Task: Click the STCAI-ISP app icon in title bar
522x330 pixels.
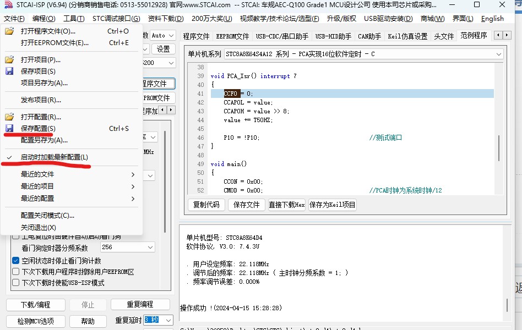Action: click(x=7, y=5)
